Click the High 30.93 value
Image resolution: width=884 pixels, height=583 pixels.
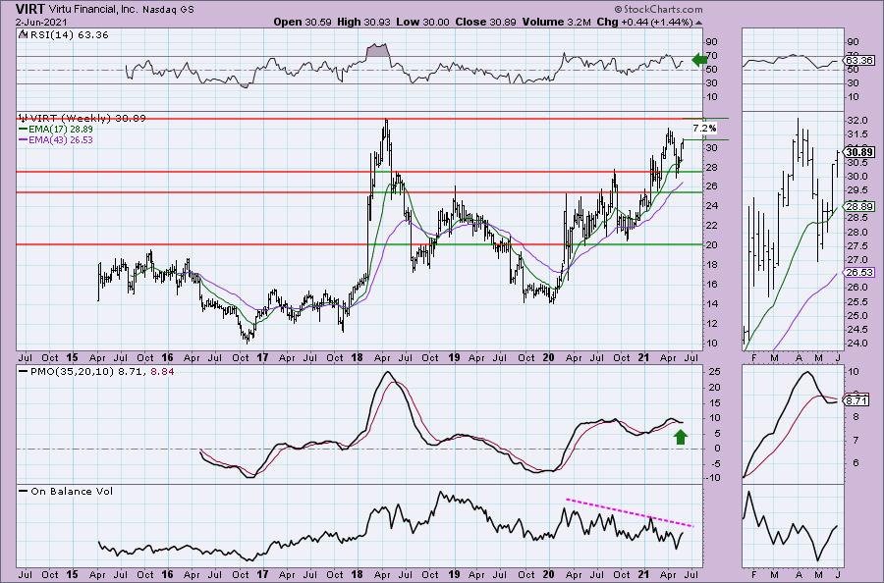(361, 22)
